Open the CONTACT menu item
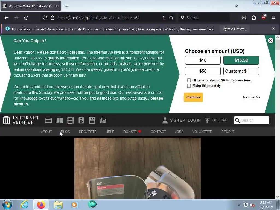280x210 pixels. click(158, 132)
